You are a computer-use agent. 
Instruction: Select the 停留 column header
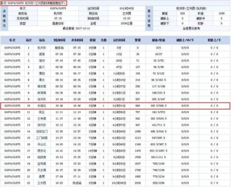pos(92,40)
